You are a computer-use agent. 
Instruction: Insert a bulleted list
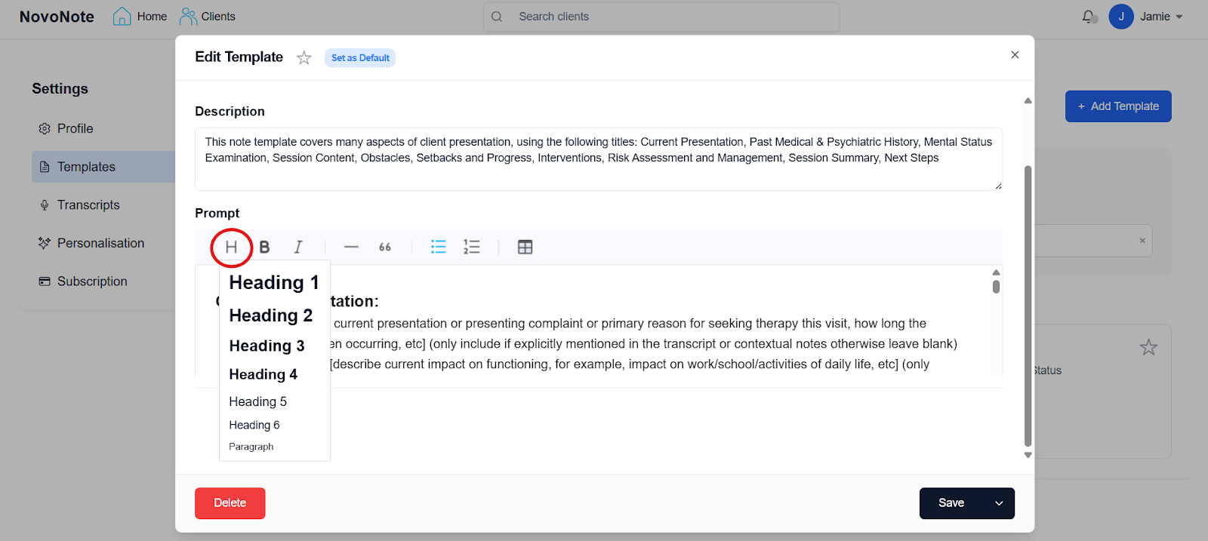click(438, 247)
